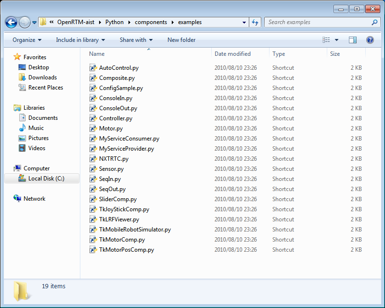
Task: Show the preview pane icon
Action: 353,40
